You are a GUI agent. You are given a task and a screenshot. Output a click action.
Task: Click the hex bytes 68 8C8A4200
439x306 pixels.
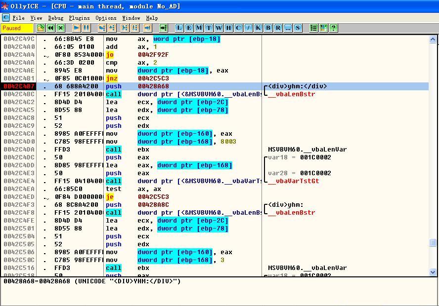click(76, 205)
